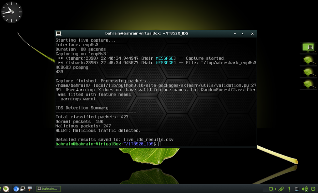Click the terminal title bar text
The image size is (318, 193).
[x=147, y=34]
